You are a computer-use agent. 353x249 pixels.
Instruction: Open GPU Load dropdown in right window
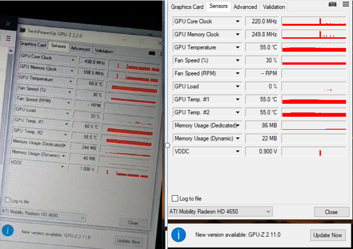coord(238,86)
